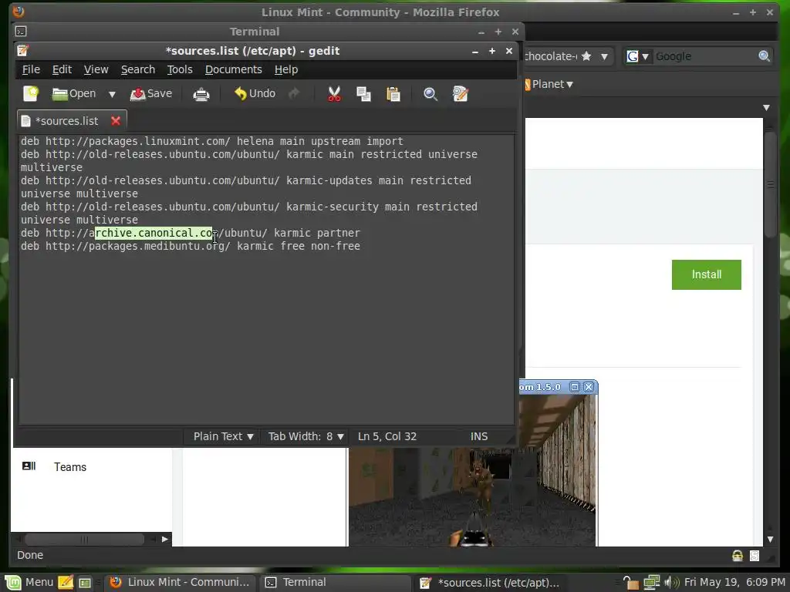This screenshot has height=592, width=790.
Task: Click the Done status text in Firefox
Action: pos(30,555)
